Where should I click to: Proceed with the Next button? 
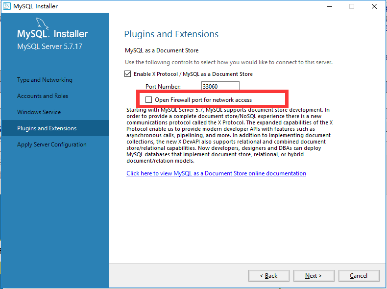[313, 276]
